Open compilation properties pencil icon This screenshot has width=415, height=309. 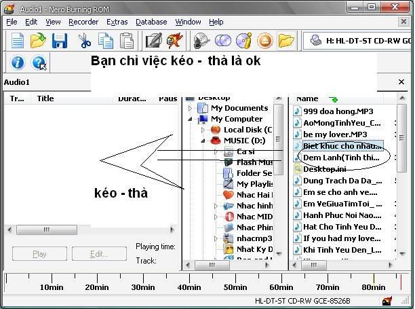pos(154,41)
